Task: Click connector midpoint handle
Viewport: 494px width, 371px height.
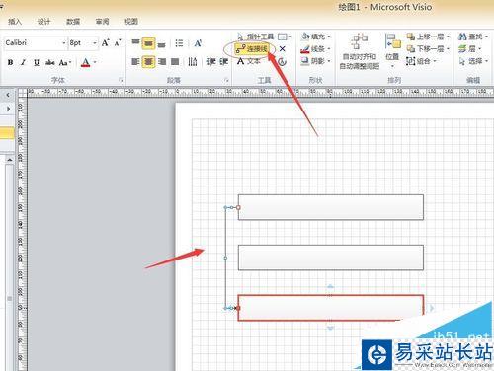Action: pos(225,258)
